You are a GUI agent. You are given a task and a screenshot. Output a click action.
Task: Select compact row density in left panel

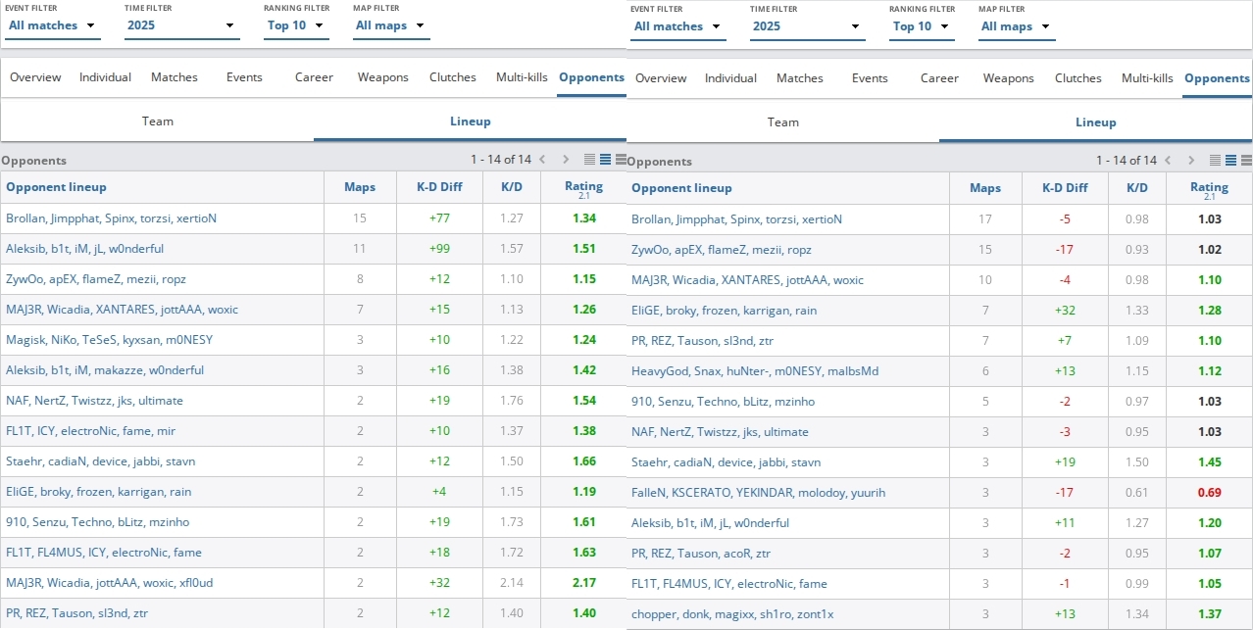pyautogui.click(x=589, y=160)
